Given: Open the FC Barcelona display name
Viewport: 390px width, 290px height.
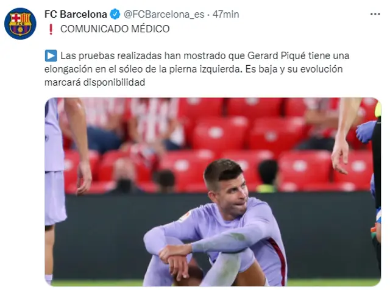Looking at the screenshot, I should [x=76, y=14].
